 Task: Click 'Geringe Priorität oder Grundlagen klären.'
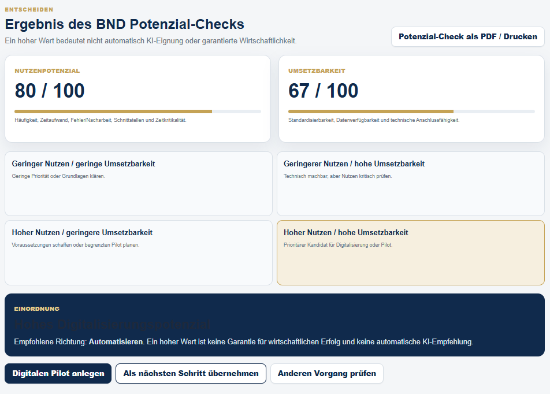point(58,176)
